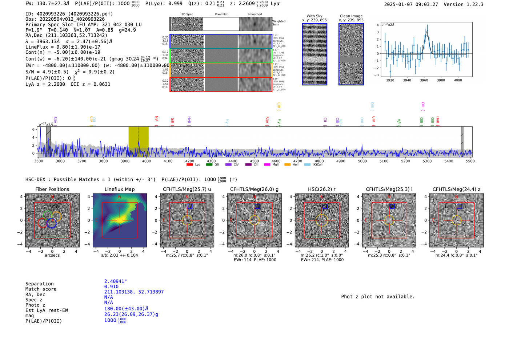
Task: Click the orange-bordered 2D spectrum row
Action: (x=221, y=70)
